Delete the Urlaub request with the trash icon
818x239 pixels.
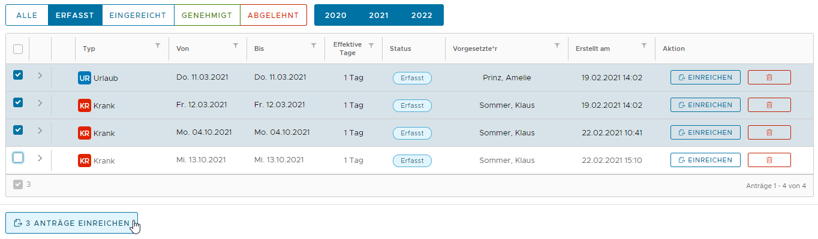(x=769, y=77)
